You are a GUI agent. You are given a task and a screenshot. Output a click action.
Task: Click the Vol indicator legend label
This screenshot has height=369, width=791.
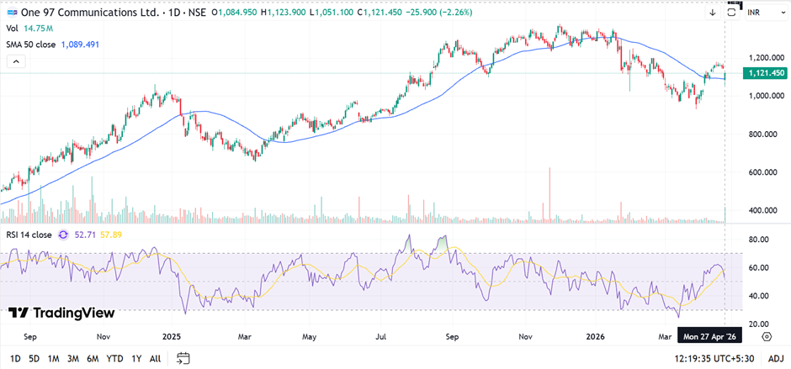pyautogui.click(x=13, y=29)
